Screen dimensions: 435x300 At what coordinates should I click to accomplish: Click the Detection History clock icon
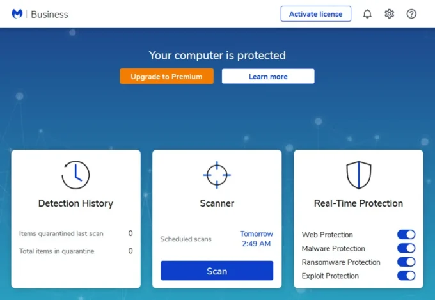[75, 175]
